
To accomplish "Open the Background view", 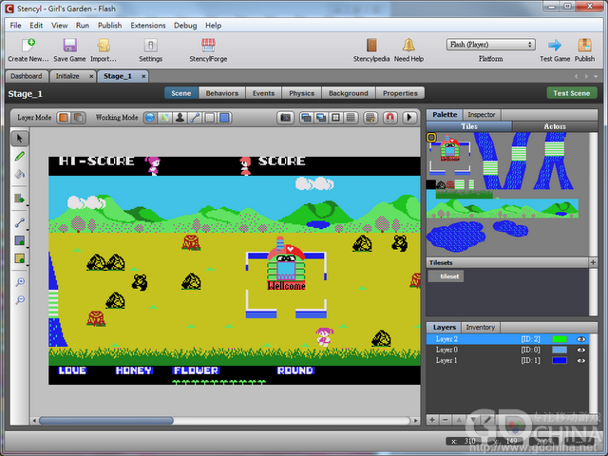I will tap(349, 93).
